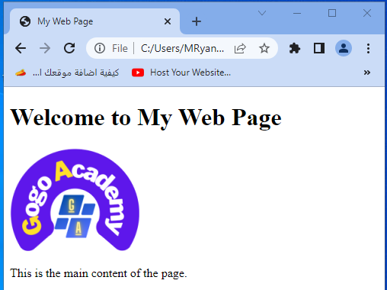The width and height of the screenshot is (387, 290).
Task: Click the forward navigation arrow
Action: click(x=45, y=48)
